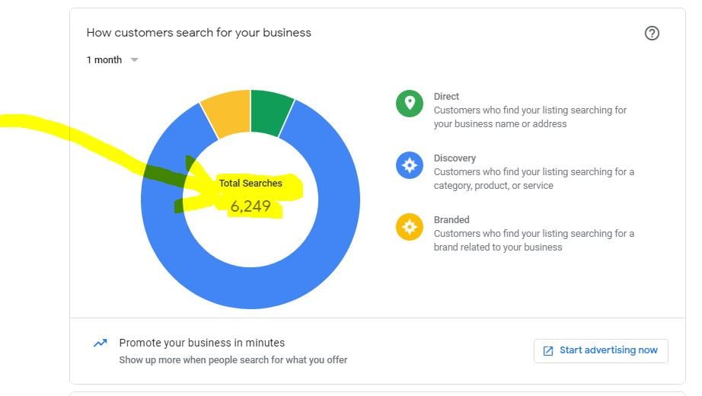Image resolution: width=702 pixels, height=396 pixels.
Task: Click the yellow Branded compass icon
Action: (x=410, y=227)
